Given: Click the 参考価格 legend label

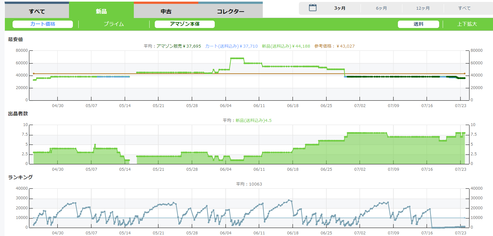Looking at the screenshot, I should pos(334,46).
